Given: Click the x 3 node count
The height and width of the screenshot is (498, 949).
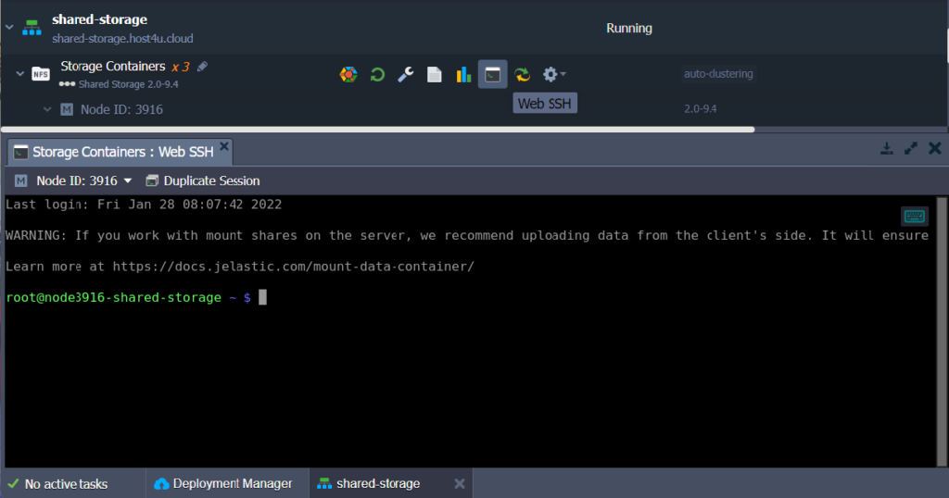Looking at the screenshot, I should pyautogui.click(x=181, y=67).
